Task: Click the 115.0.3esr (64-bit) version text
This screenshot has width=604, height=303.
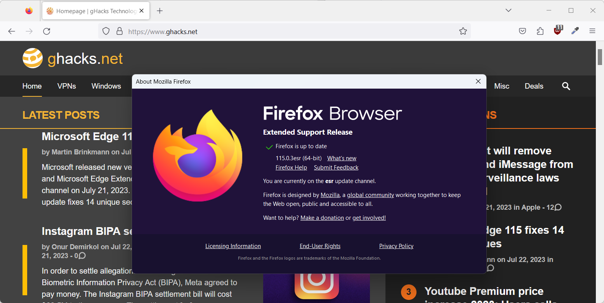Action: pyautogui.click(x=299, y=158)
